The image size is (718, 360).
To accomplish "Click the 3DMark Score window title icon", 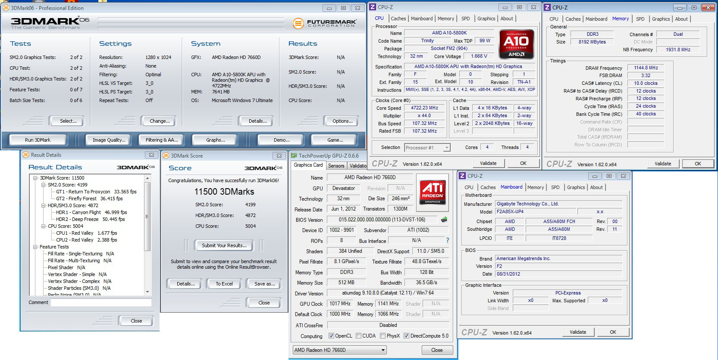I will [166, 156].
